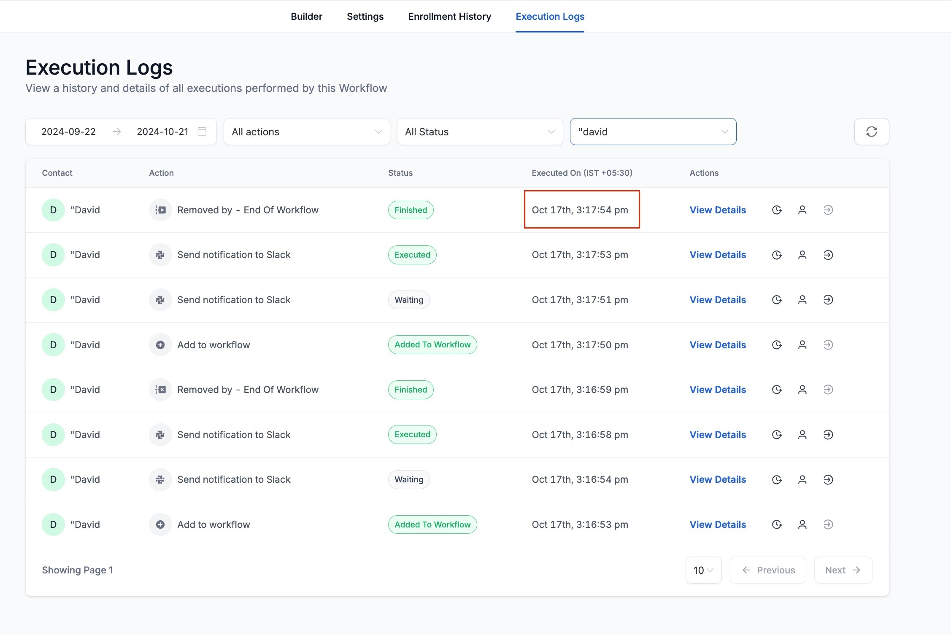
Task: Click arrow-circle icon in 3:17:53 pm row
Action: pyautogui.click(x=828, y=255)
